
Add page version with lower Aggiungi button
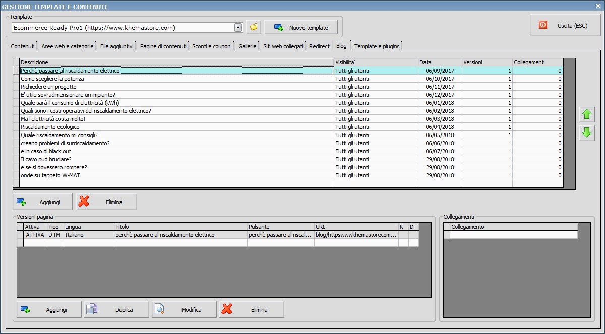coord(49,310)
